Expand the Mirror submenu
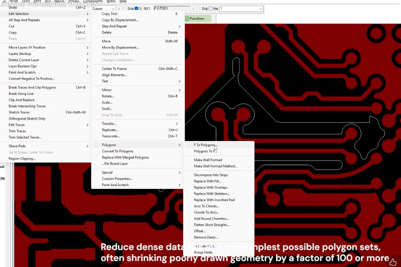 tap(138, 90)
